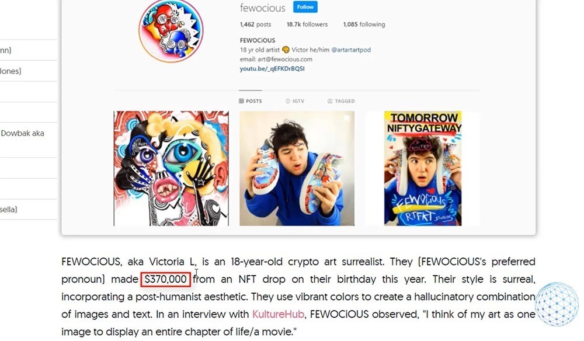Open the TAGGED tab
Viewport: 584px width, 341px height.
341,101
